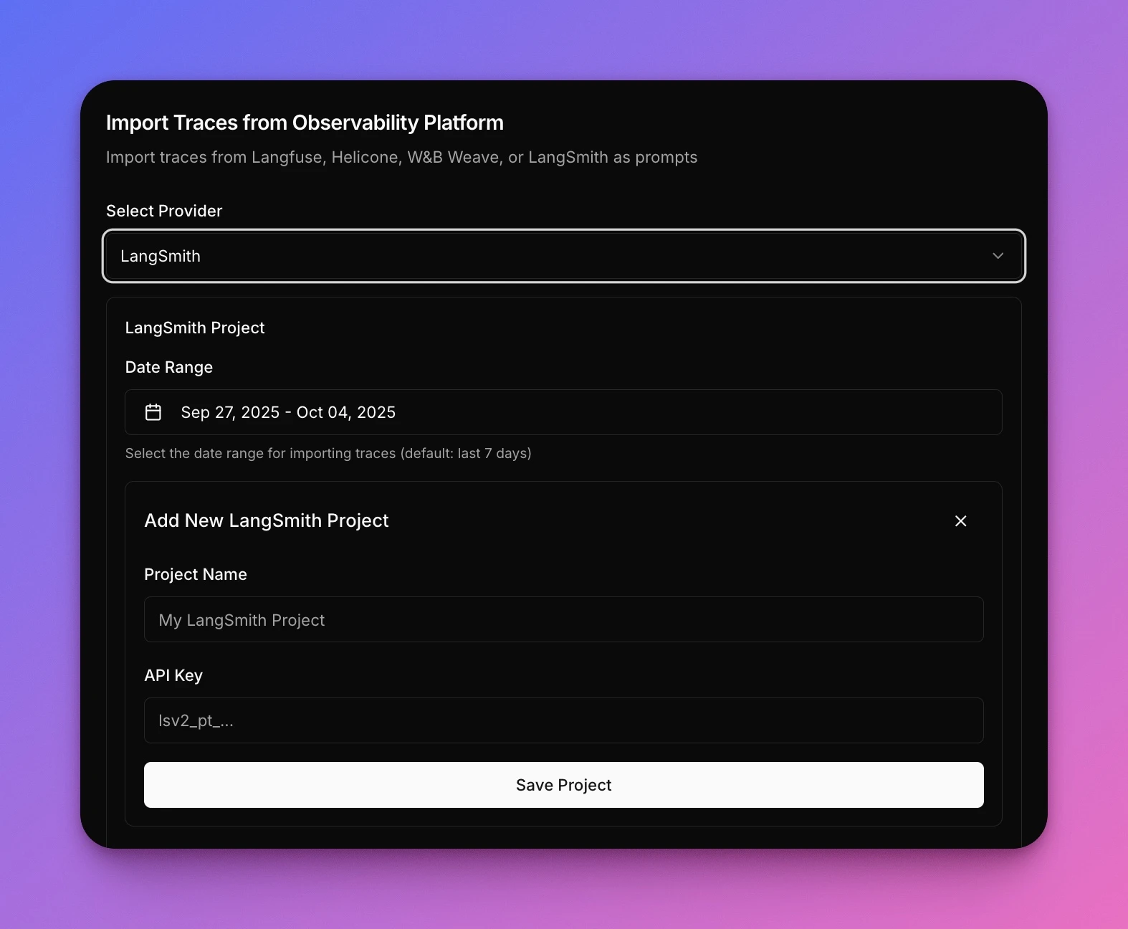Open the date range picker field
The image size is (1128, 929).
click(x=563, y=412)
